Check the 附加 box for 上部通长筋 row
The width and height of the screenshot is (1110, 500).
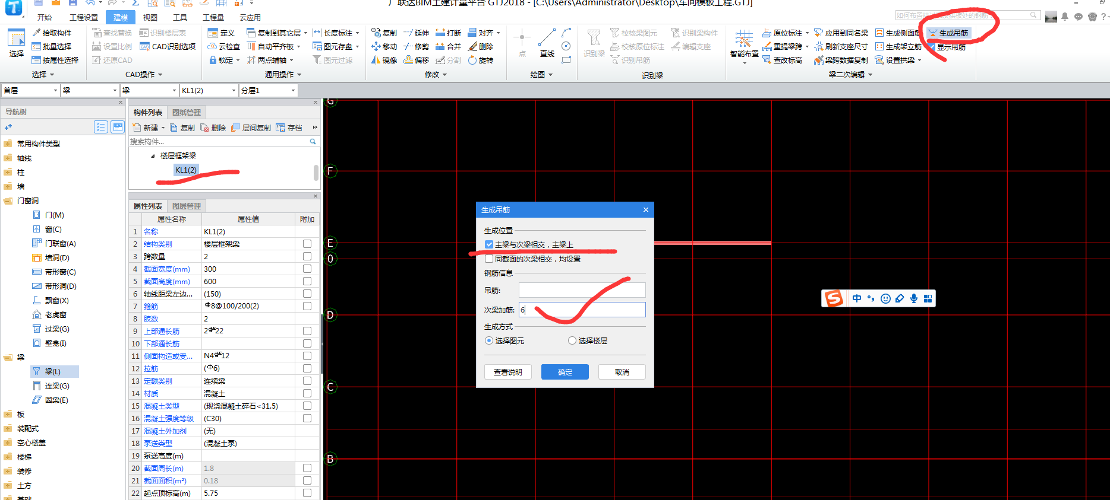click(x=307, y=331)
